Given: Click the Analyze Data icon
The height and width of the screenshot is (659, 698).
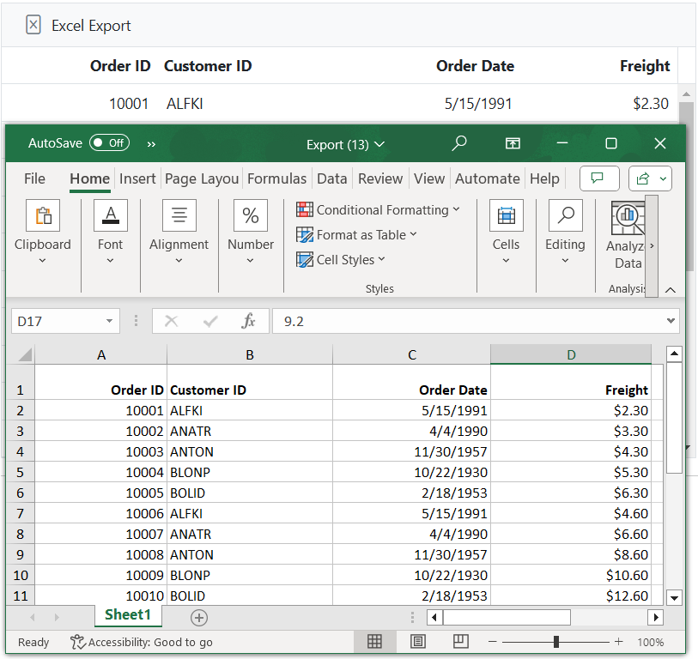Looking at the screenshot, I should pyautogui.click(x=627, y=218).
